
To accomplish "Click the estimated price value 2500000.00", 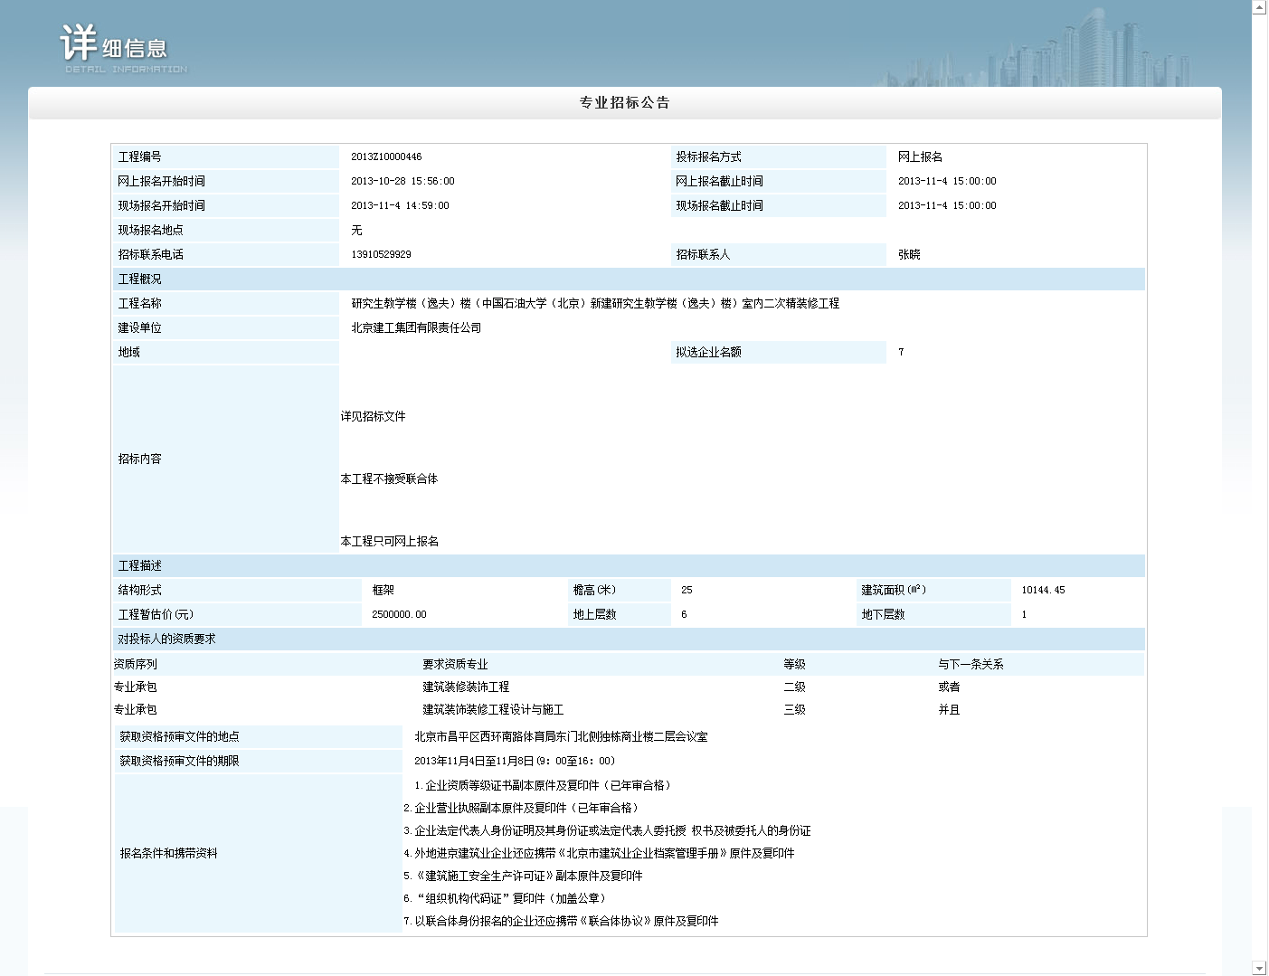I will click(x=399, y=615).
